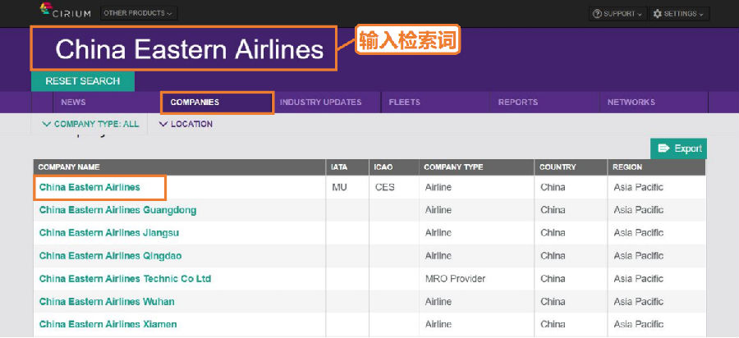Switch to the News tab
The image size is (739, 338).
tap(73, 103)
